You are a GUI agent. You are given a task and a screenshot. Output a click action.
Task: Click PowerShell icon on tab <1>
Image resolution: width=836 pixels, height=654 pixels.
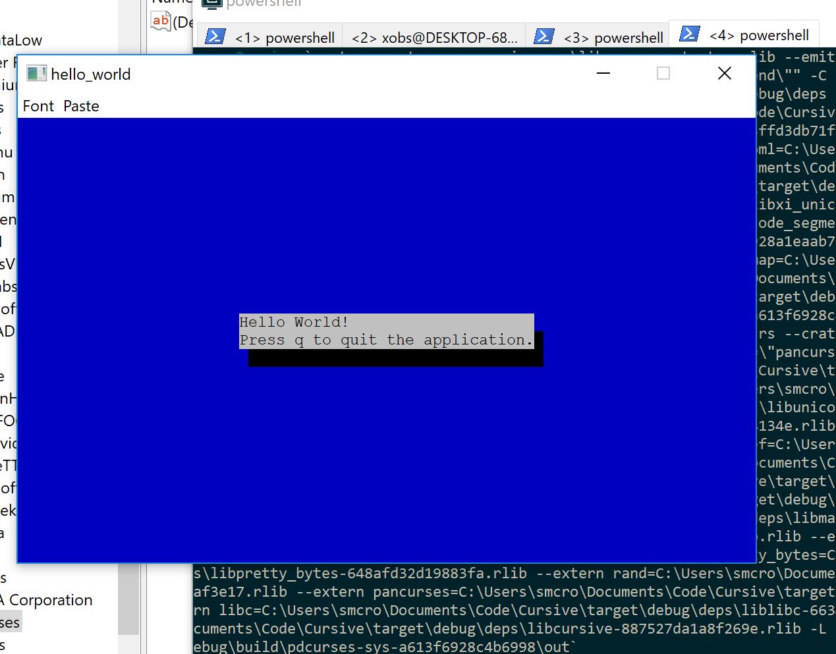click(215, 36)
